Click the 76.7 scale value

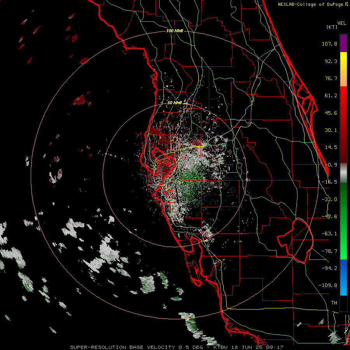pyautogui.click(x=331, y=78)
